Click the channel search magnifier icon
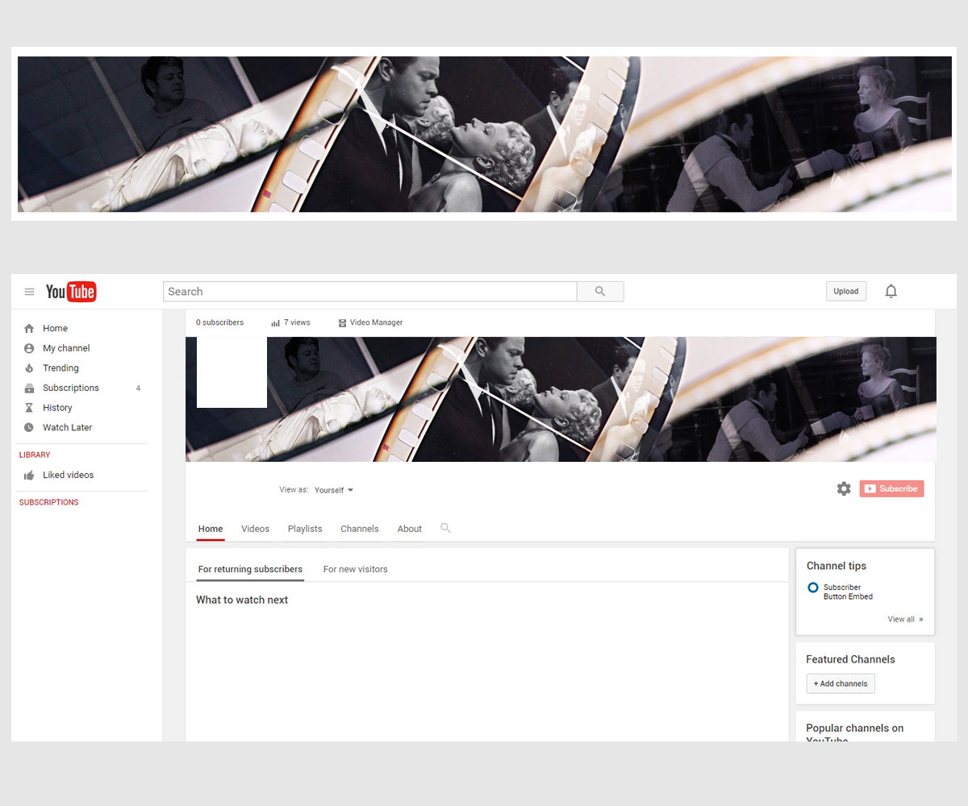Screen dimensions: 968x806 [445, 528]
